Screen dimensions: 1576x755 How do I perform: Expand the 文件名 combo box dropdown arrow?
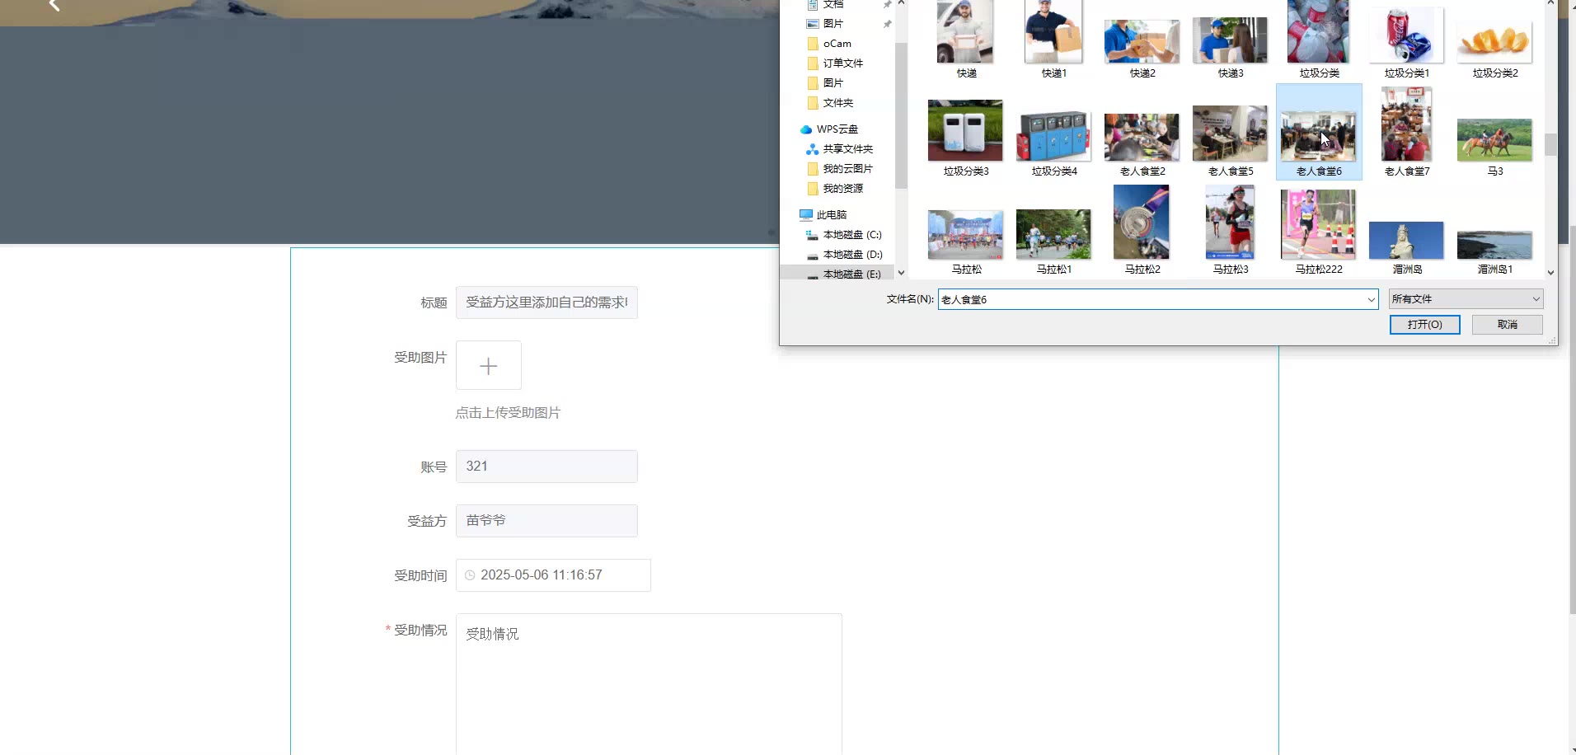point(1371,300)
